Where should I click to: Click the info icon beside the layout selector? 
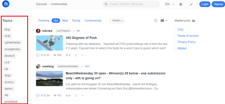[x=156, y=20]
